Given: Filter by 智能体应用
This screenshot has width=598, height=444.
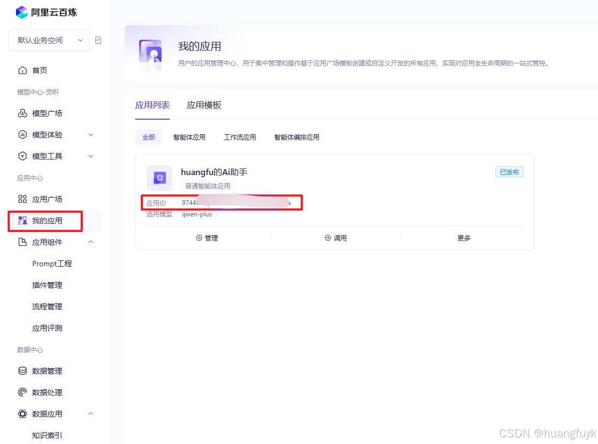Looking at the screenshot, I should 189,137.
